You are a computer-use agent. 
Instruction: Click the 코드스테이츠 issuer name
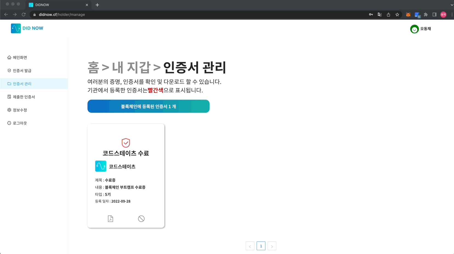122,166
